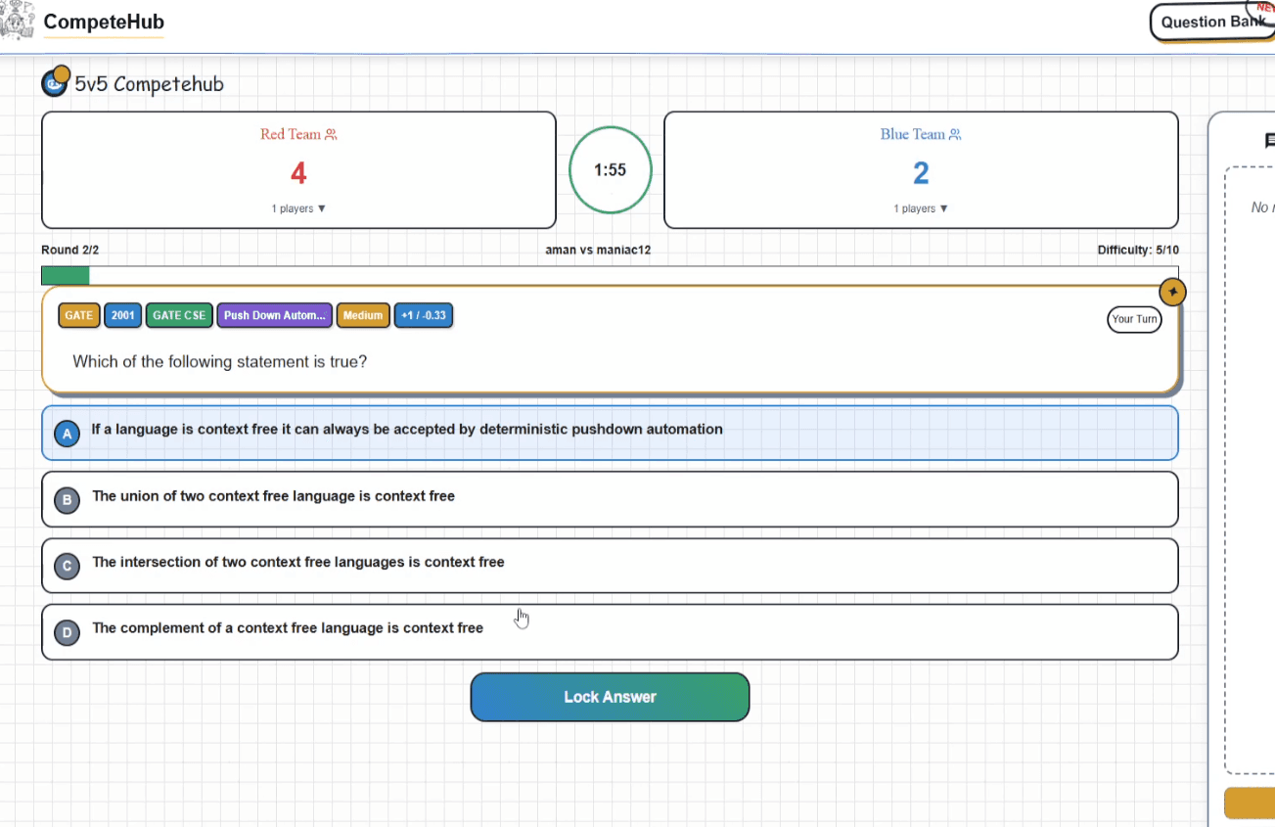Click the CompeteHub home title
The image size is (1275, 827).
pyautogui.click(x=104, y=22)
